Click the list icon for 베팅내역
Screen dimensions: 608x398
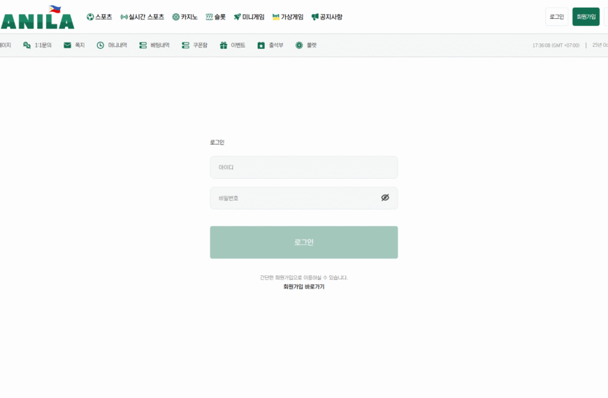[143, 45]
